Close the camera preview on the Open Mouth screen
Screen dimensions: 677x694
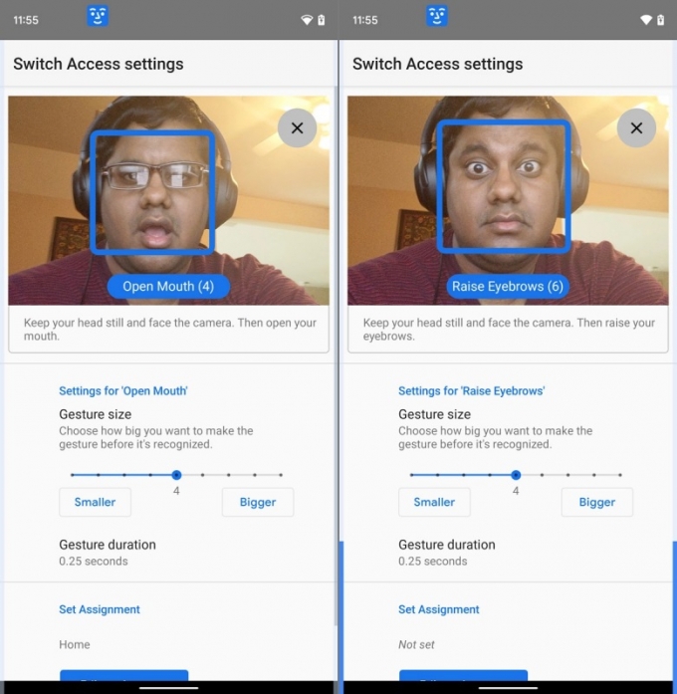coord(297,128)
